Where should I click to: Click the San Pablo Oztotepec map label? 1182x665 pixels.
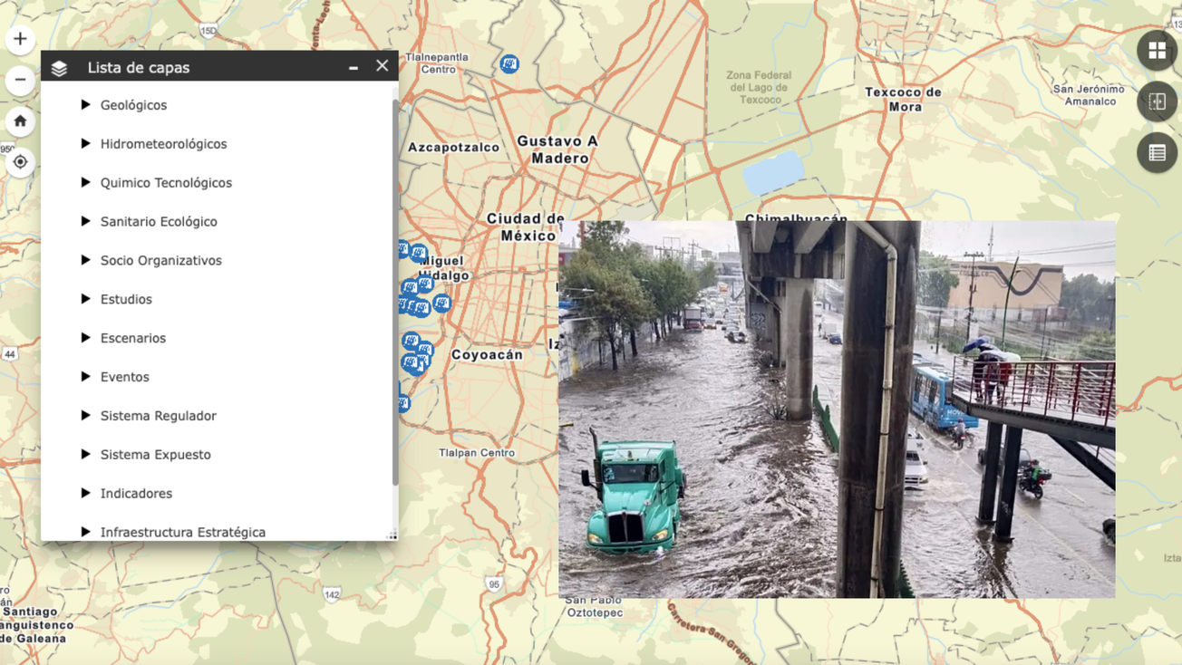pos(594,606)
